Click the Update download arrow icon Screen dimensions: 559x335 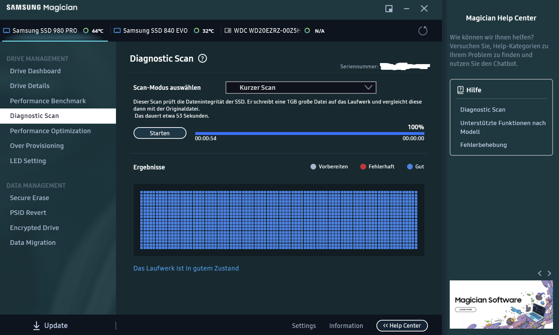pos(36,325)
